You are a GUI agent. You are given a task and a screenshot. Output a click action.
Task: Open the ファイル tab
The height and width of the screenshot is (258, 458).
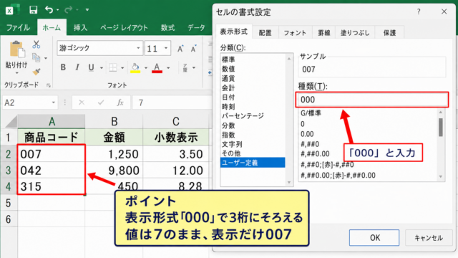click(x=18, y=28)
